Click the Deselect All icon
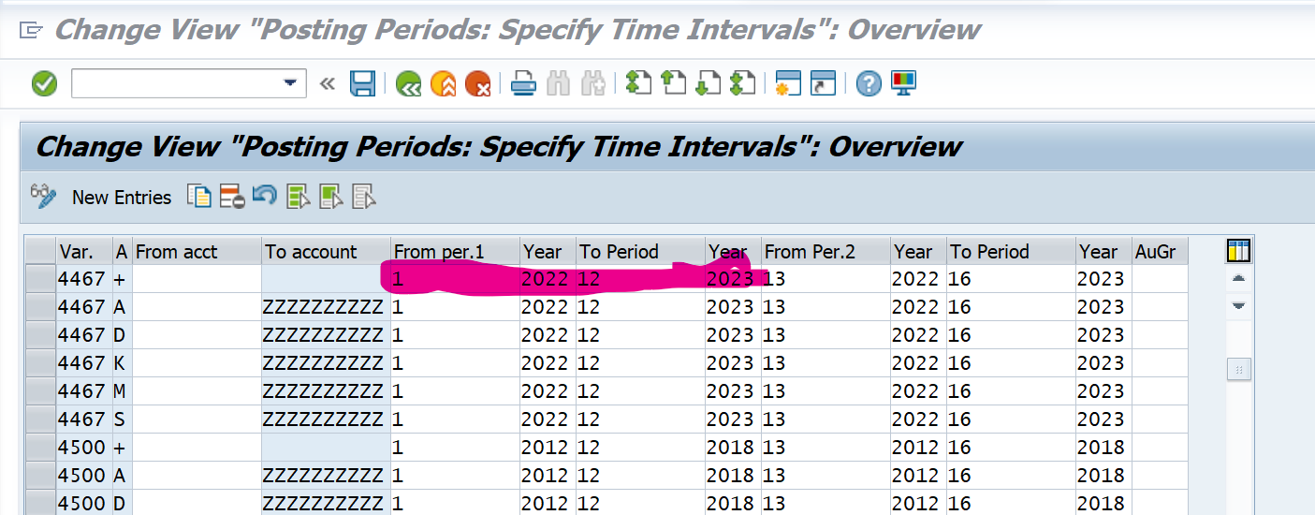 [x=364, y=196]
